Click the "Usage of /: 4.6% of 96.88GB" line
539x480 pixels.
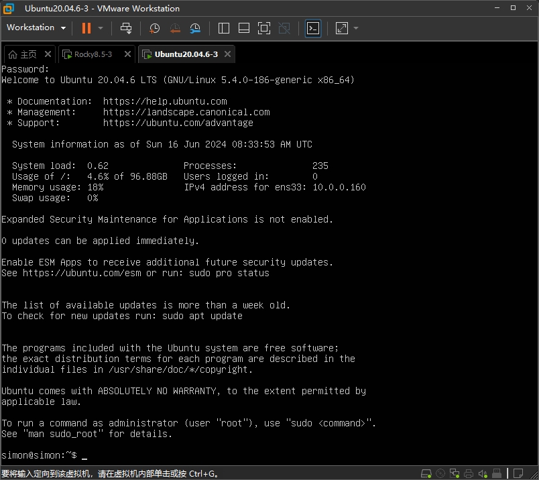coord(90,176)
